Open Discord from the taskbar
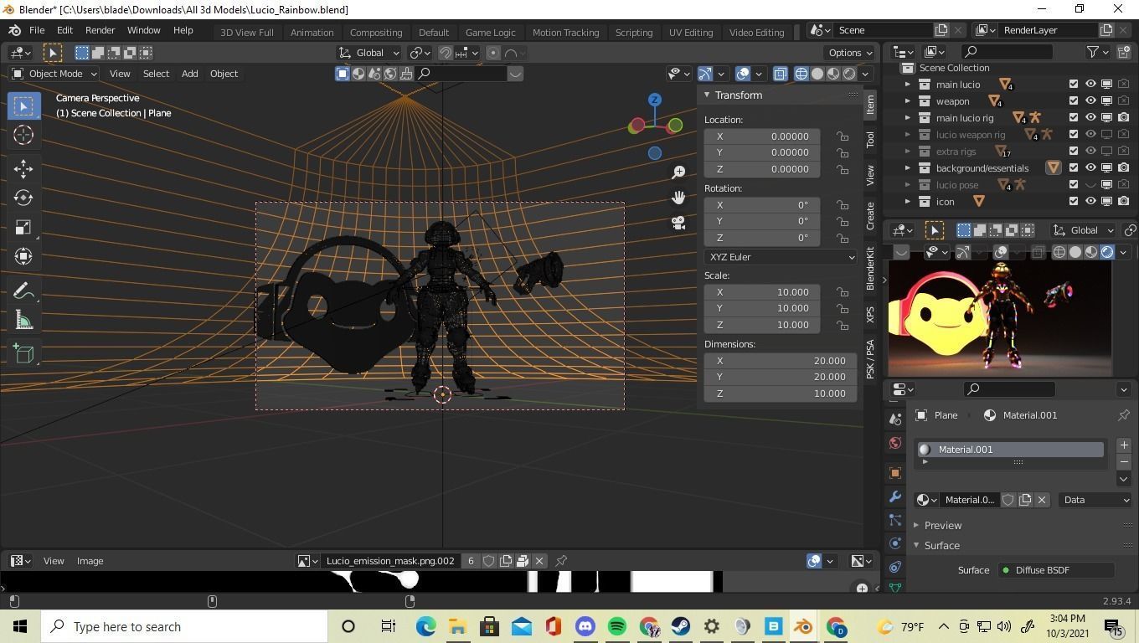This screenshot has width=1139, height=643. click(x=585, y=626)
